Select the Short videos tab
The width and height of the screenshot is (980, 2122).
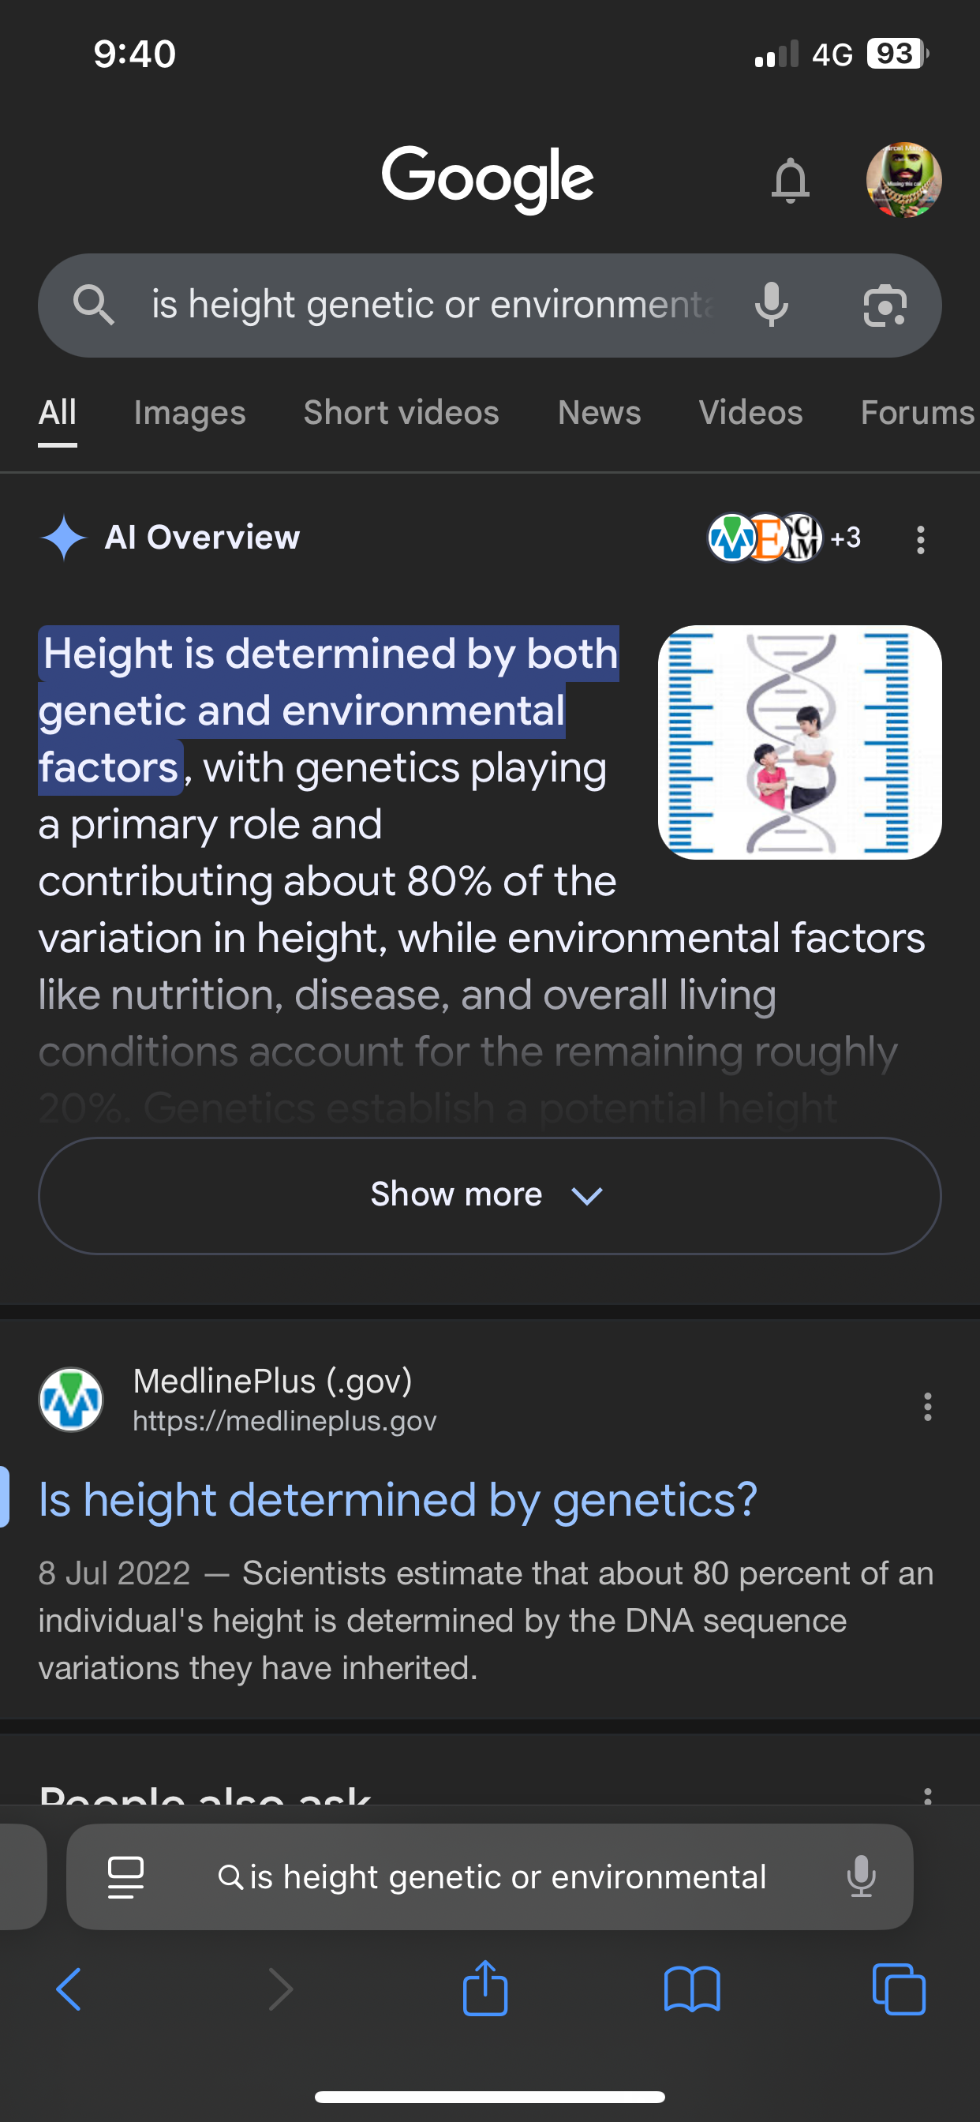(401, 413)
